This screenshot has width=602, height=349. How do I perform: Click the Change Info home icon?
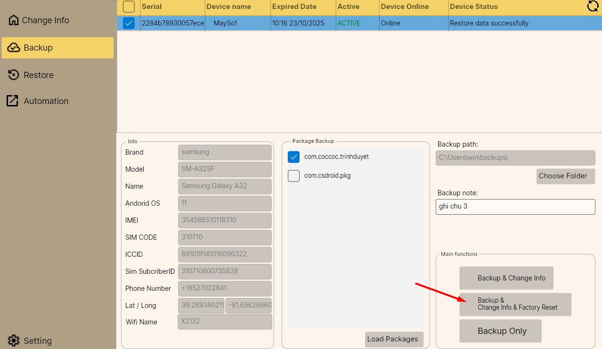click(14, 20)
